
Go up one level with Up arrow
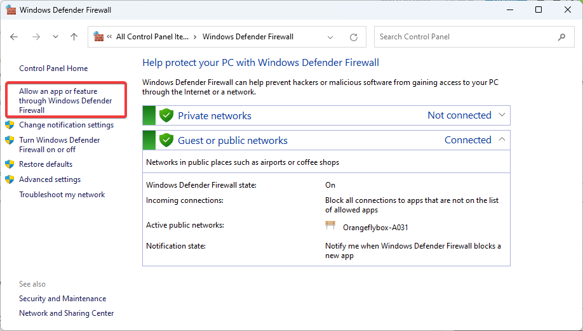tap(74, 37)
